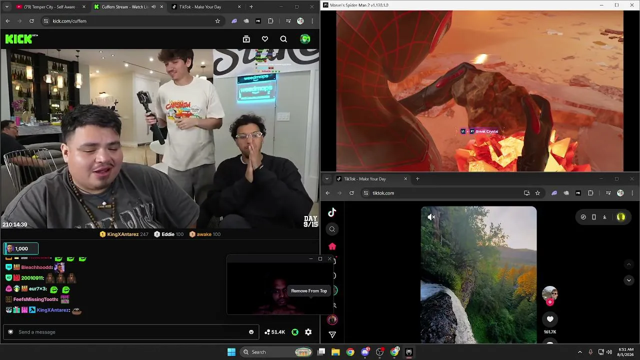Go to next TikTok video with down chevron

point(629,280)
